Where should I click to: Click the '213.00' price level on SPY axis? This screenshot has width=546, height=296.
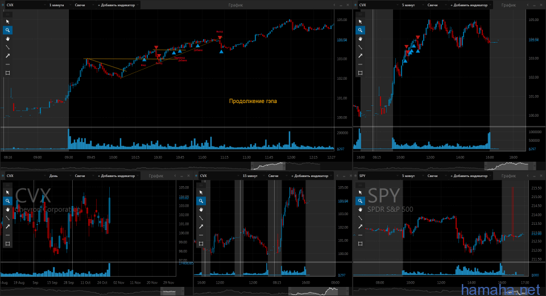click(x=536, y=232)
